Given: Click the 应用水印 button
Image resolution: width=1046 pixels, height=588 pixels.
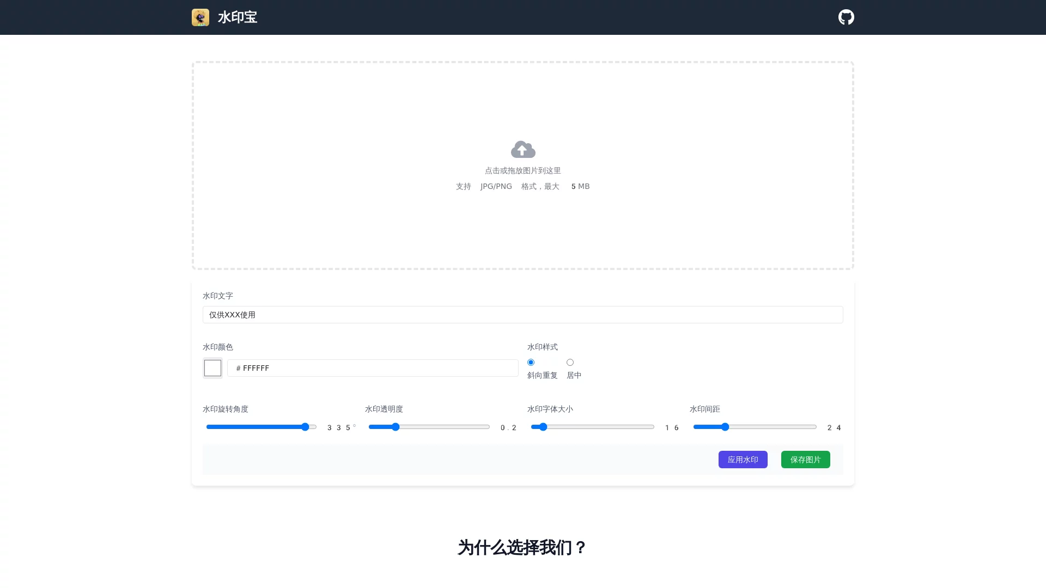Looking at the screenshot, I should (x=743, y=460).
